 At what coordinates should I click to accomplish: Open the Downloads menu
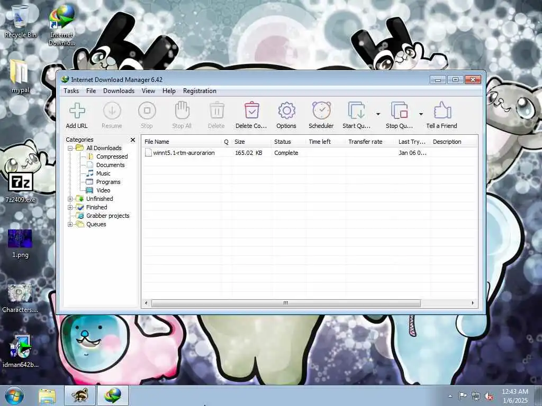click(x=119, y=91)
